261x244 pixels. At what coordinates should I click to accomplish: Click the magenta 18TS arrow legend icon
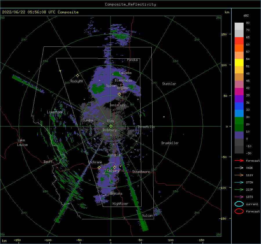(x=239, y=197)
